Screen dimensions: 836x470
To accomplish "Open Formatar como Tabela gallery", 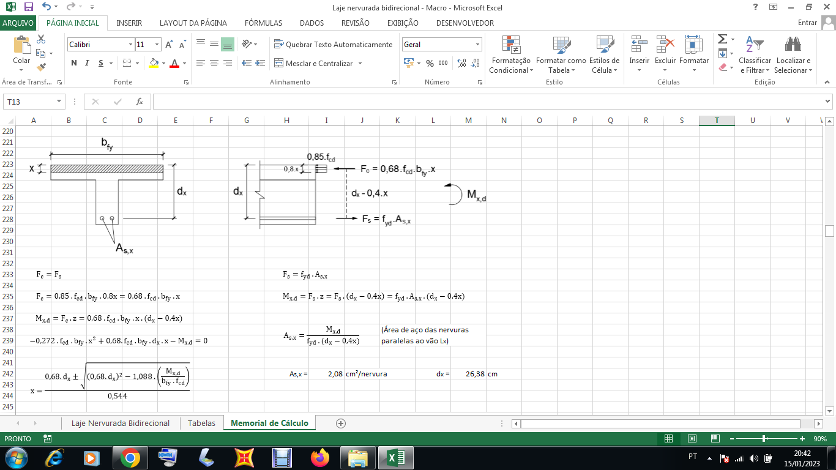I will point(561,54).
